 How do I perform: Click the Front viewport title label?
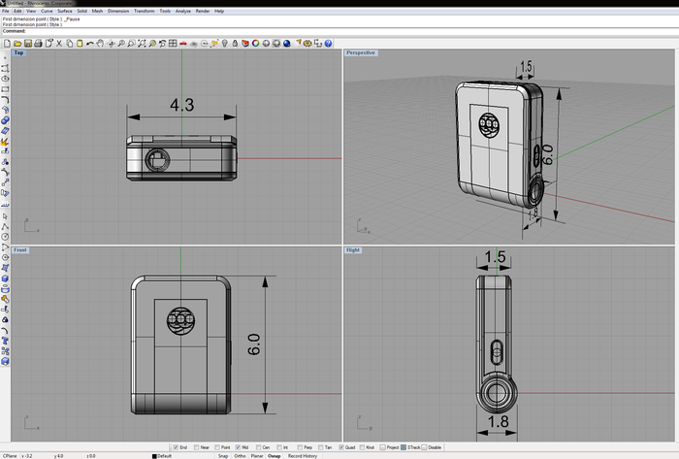click(20, 250)
